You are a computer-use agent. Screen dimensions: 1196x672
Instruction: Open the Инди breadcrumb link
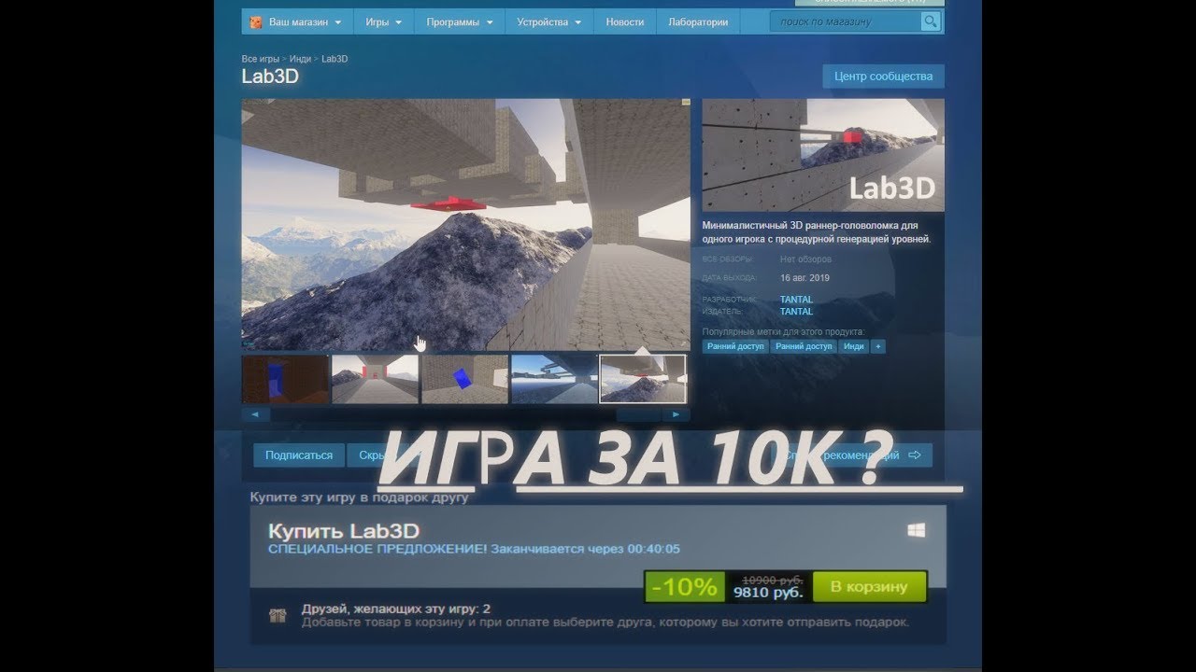tap(300, 59)
